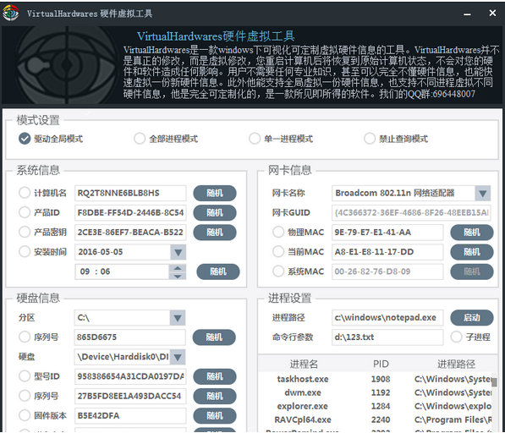Click the 固件版本 B5E42DFA field

pyautogui.click(x=130, y=415)
